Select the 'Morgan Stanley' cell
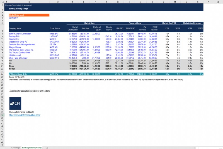The image size is (223, 149). click(x=15, y=47)
